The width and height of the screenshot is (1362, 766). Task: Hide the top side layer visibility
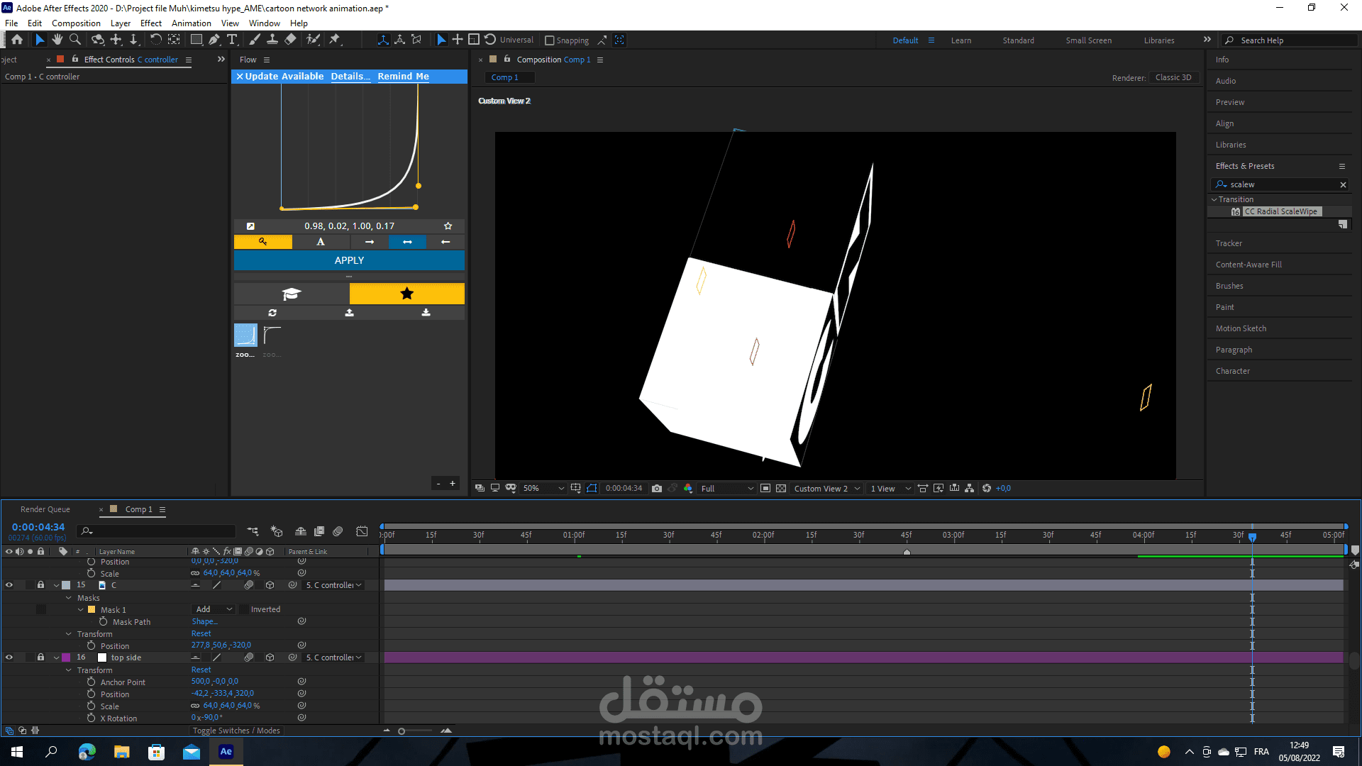(9, 657)
